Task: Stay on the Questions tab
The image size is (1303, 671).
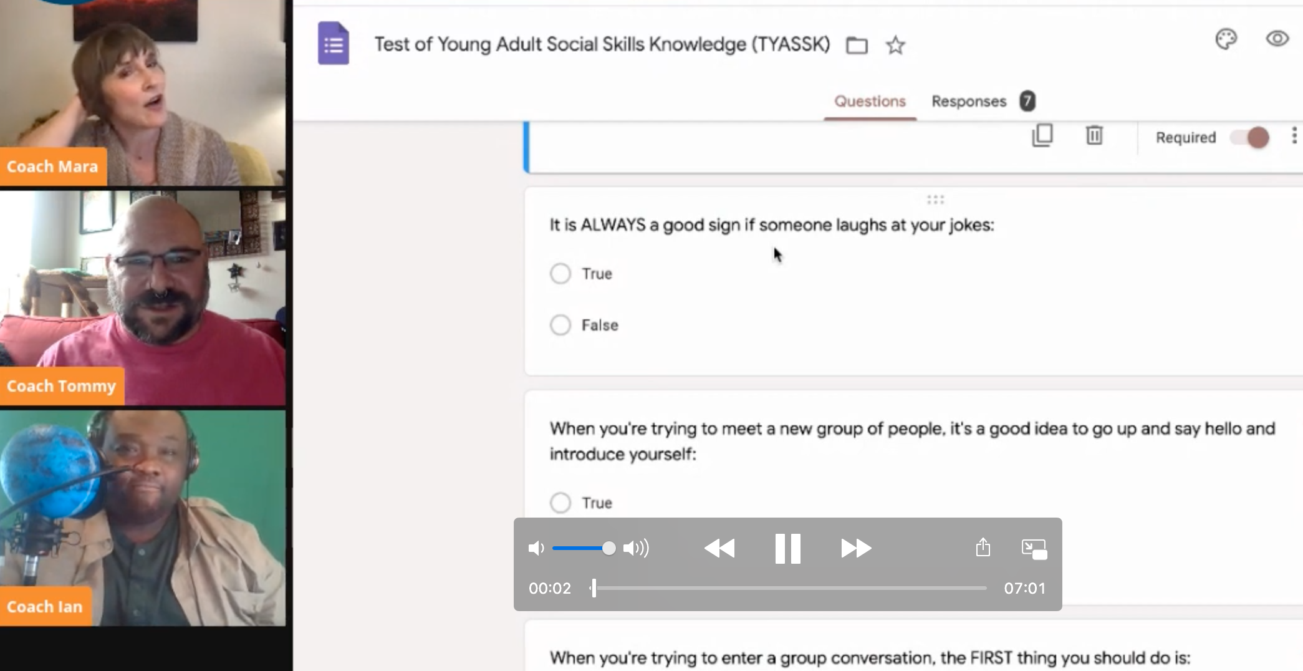Action: click(x=869, y=101)
